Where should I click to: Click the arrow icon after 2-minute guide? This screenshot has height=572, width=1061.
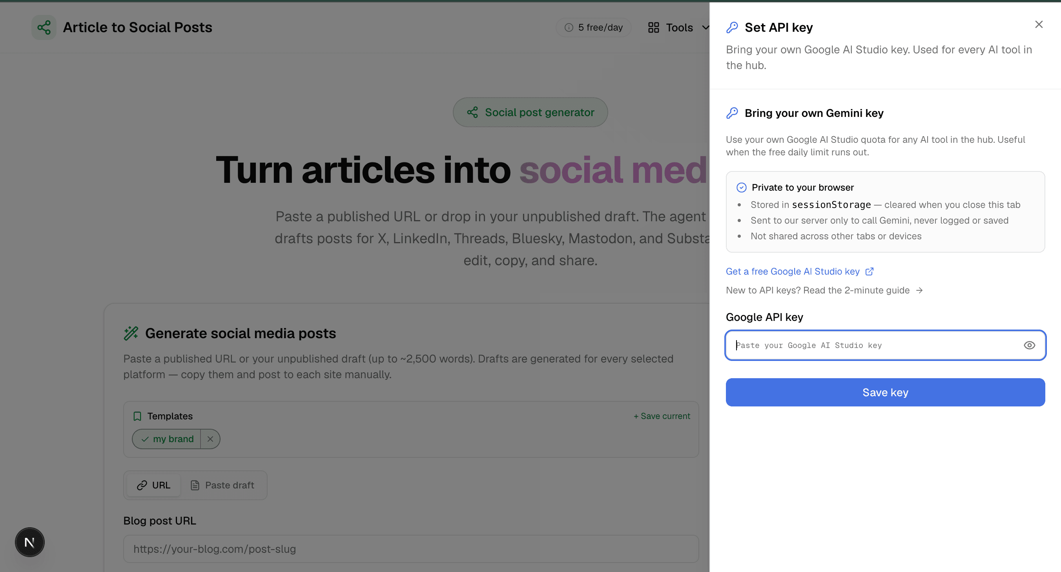click(x=919, y=290)
